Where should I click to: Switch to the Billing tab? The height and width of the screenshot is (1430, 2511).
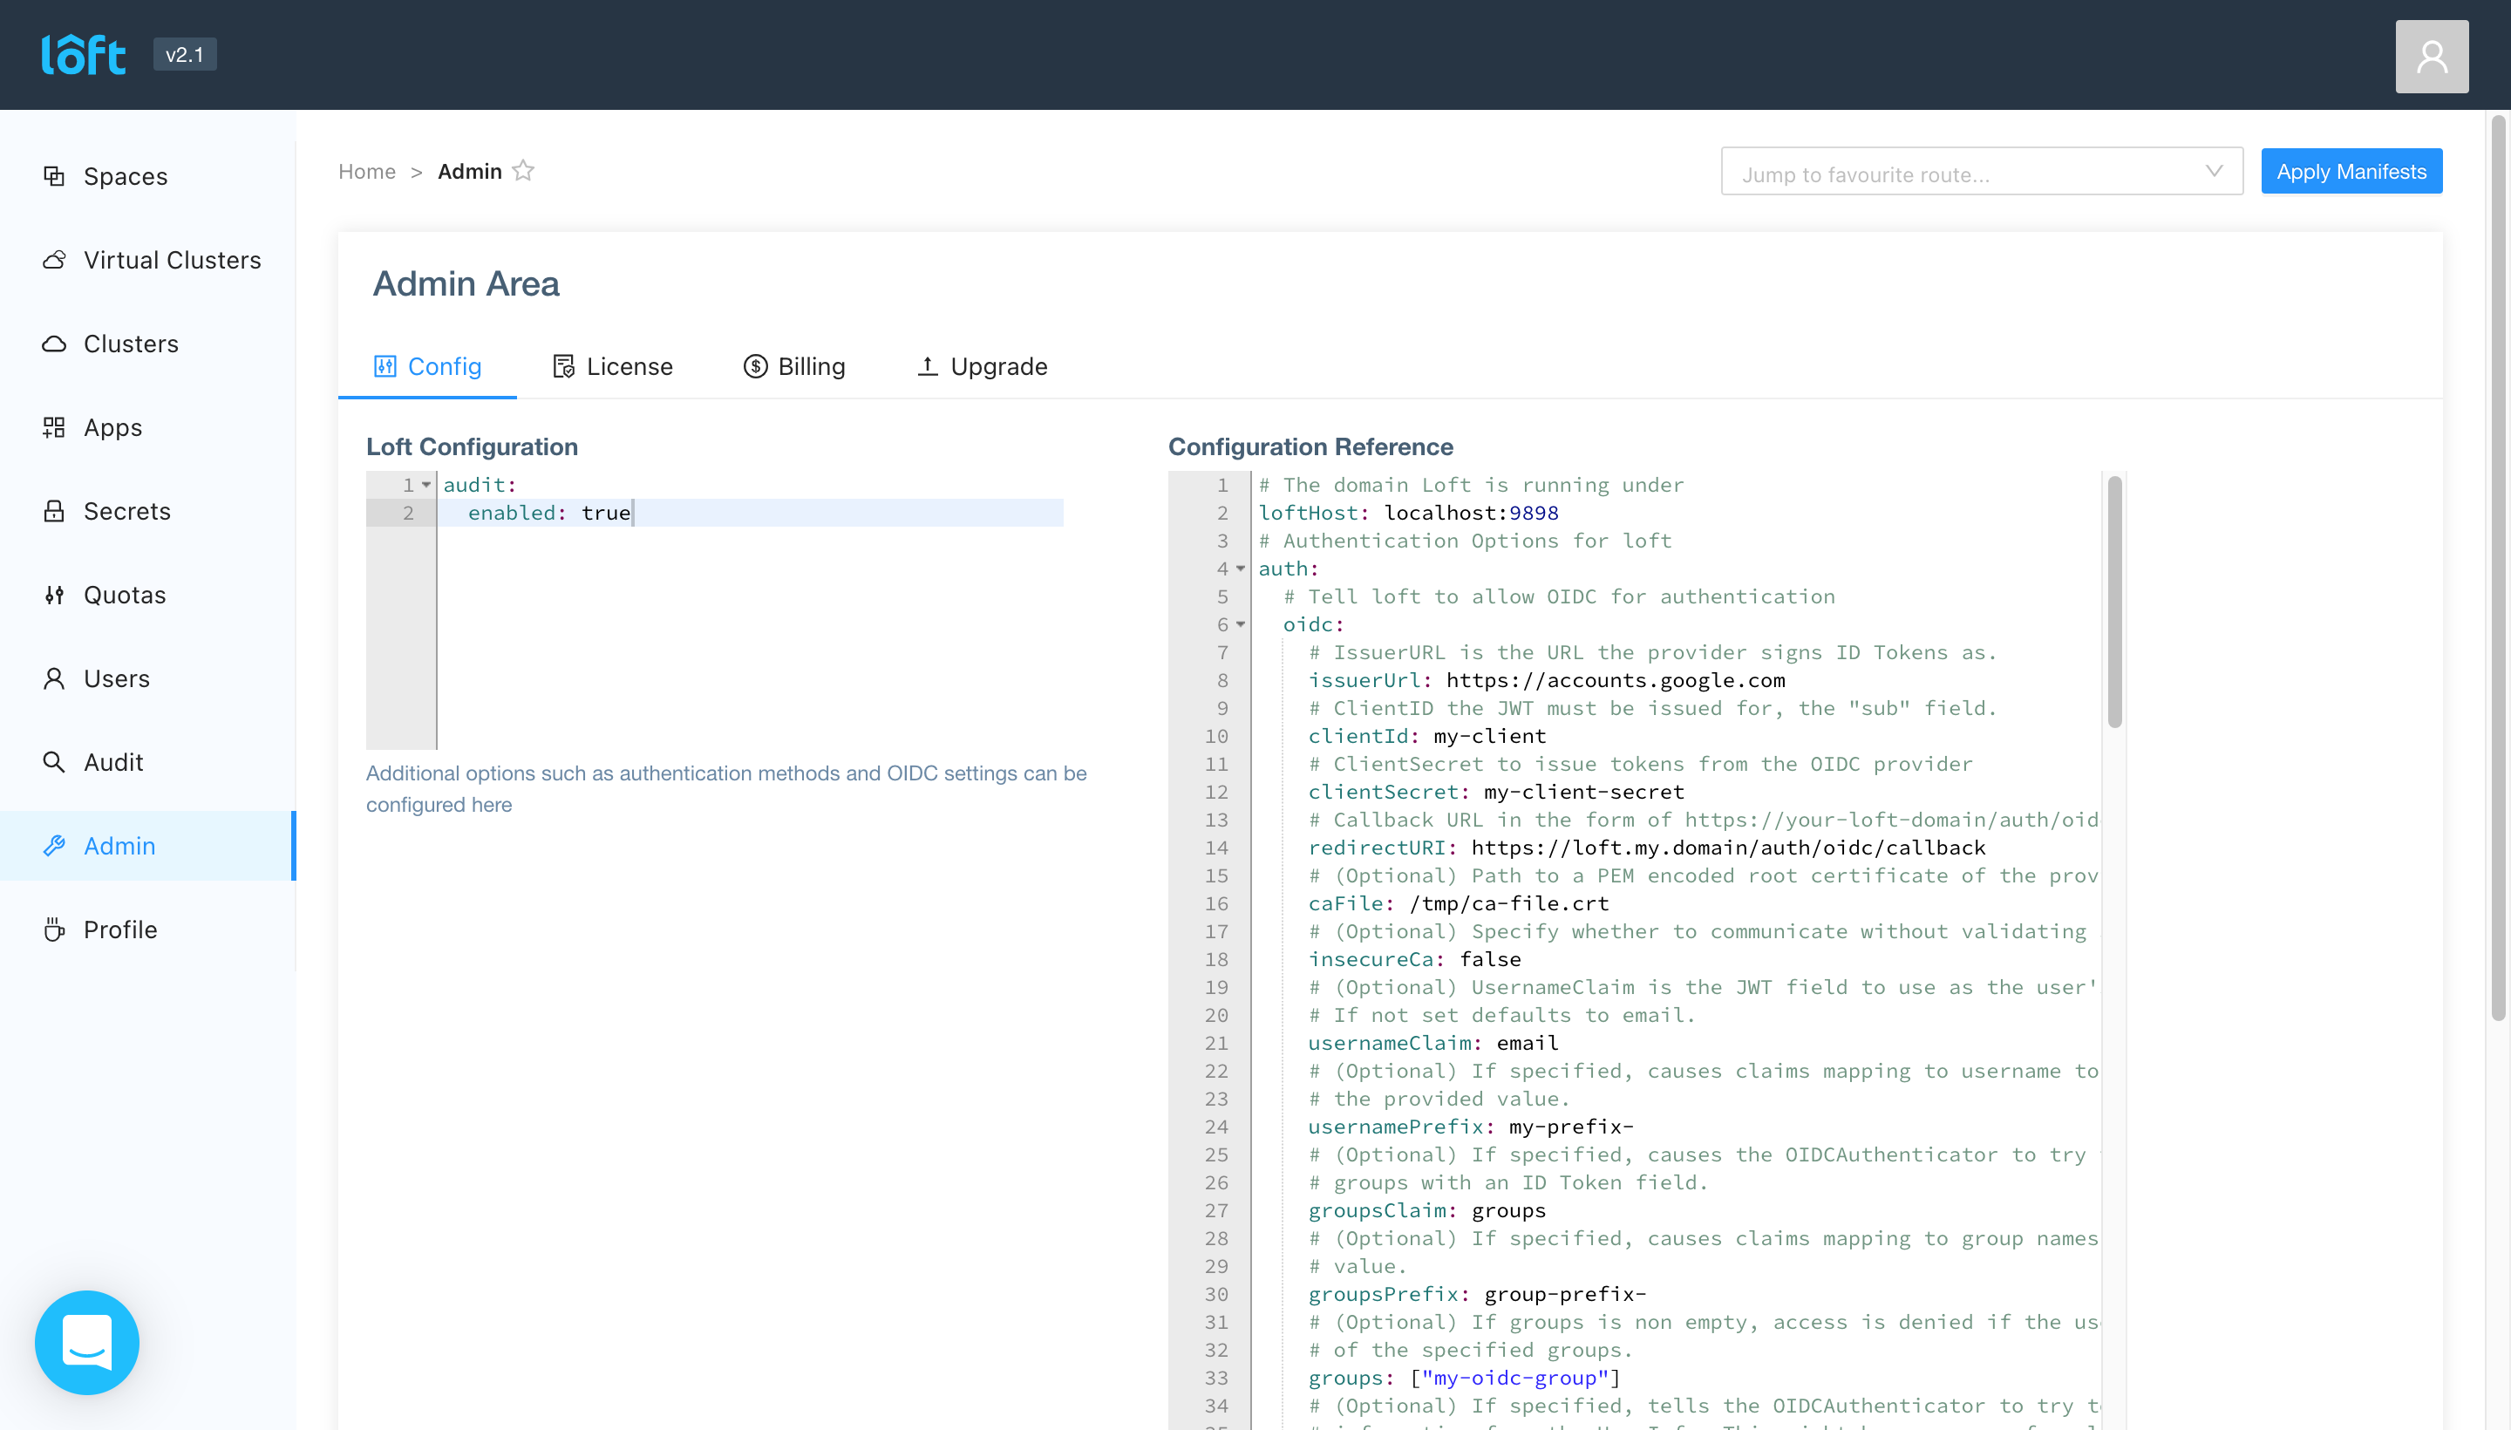click(x=793, y=366)
